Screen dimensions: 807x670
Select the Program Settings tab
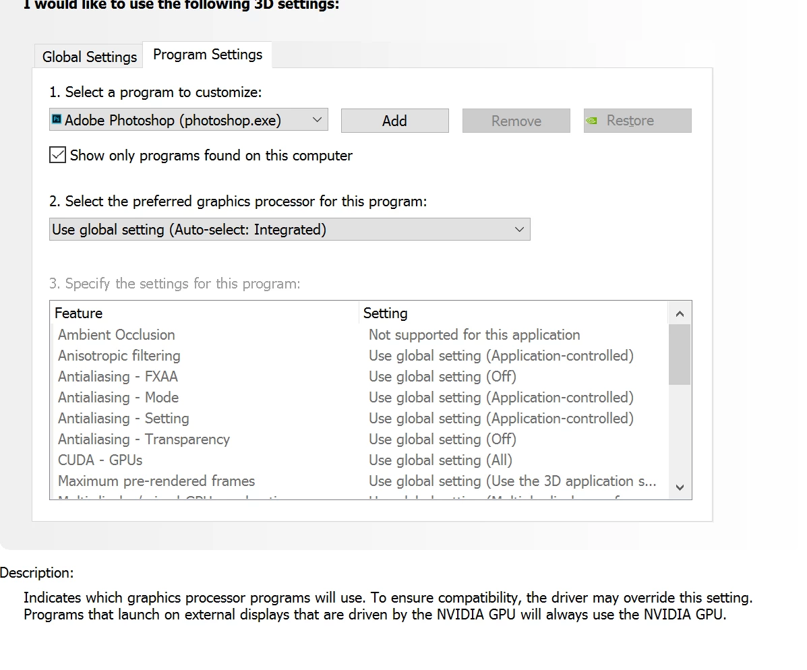[x=208, y=55]
